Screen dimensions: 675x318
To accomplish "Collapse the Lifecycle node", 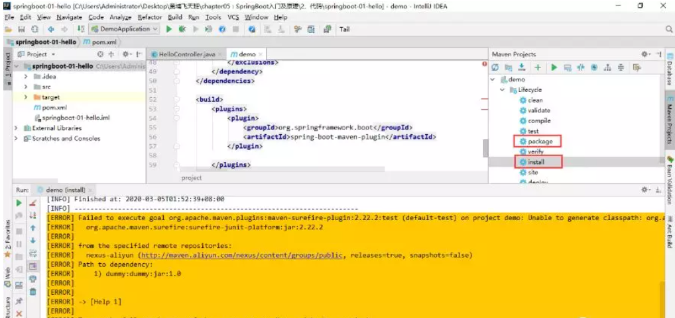I will 502,90.
